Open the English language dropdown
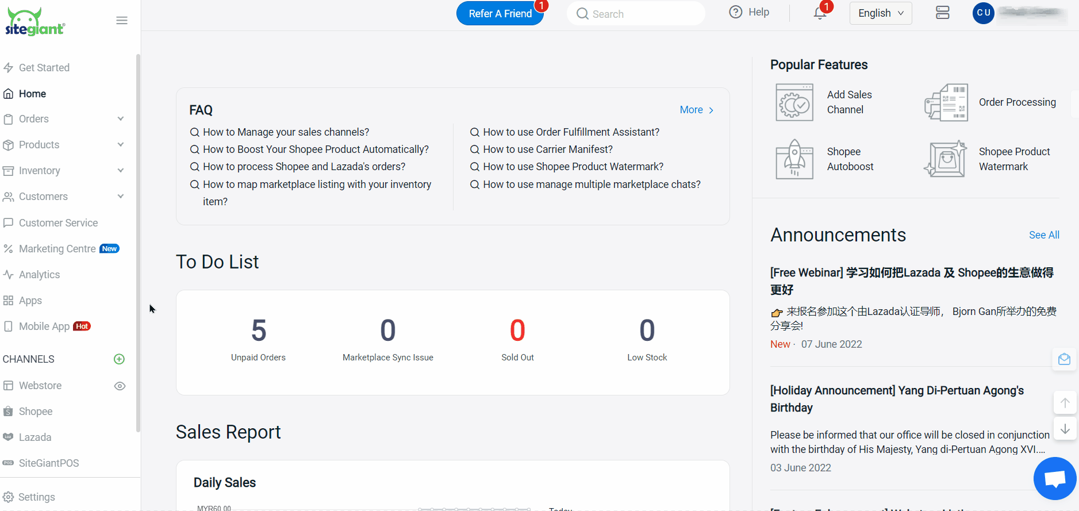This screenshot has width=1079, height=511. tap(881, 13)
